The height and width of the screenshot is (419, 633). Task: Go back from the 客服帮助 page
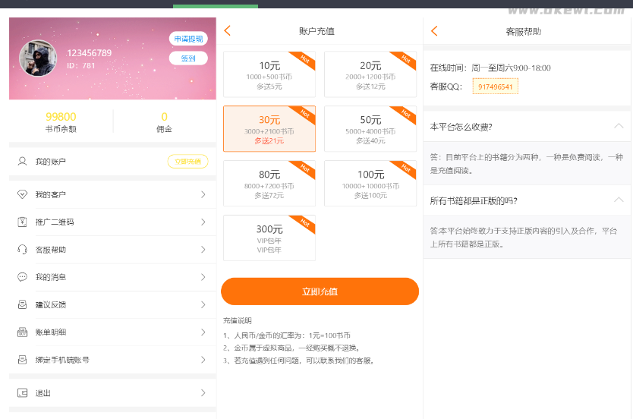tap(434, 30)
